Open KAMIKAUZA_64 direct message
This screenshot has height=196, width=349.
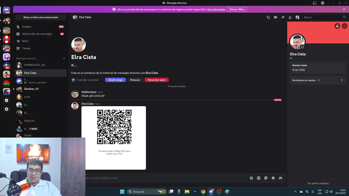pyautogui.click(x=41, y=65)
